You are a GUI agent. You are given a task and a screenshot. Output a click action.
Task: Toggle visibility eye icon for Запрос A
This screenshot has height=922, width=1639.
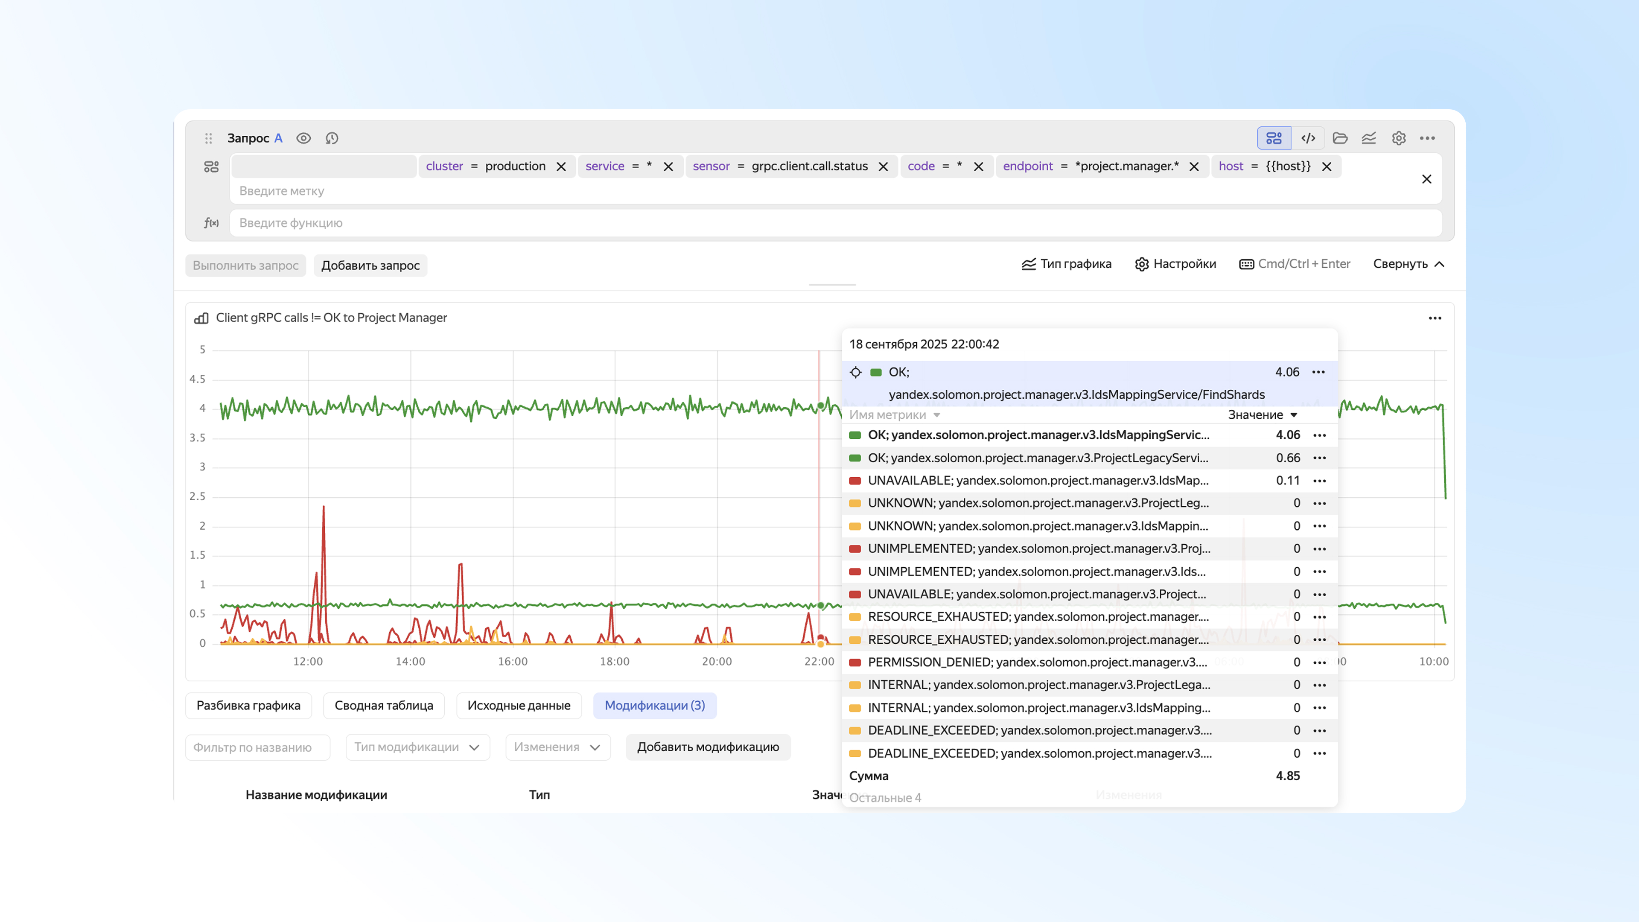pos(303,138)
